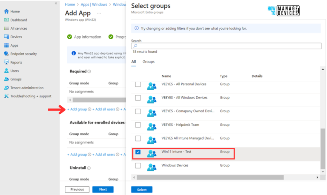Click Add group under Required
Viewport: 327px width, 195px height.
(77, 109)
